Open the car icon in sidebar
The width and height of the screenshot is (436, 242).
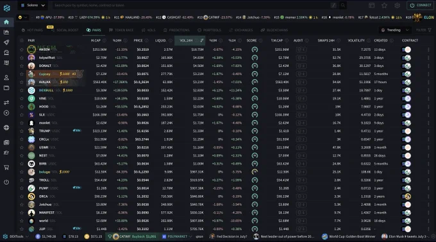point(6,53)
